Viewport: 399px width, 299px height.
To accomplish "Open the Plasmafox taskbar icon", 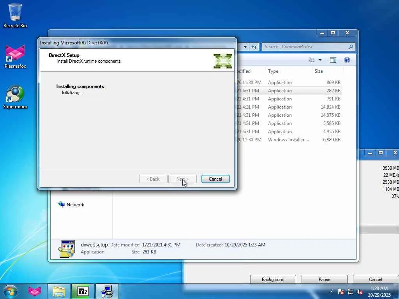I will pos(35,291).
